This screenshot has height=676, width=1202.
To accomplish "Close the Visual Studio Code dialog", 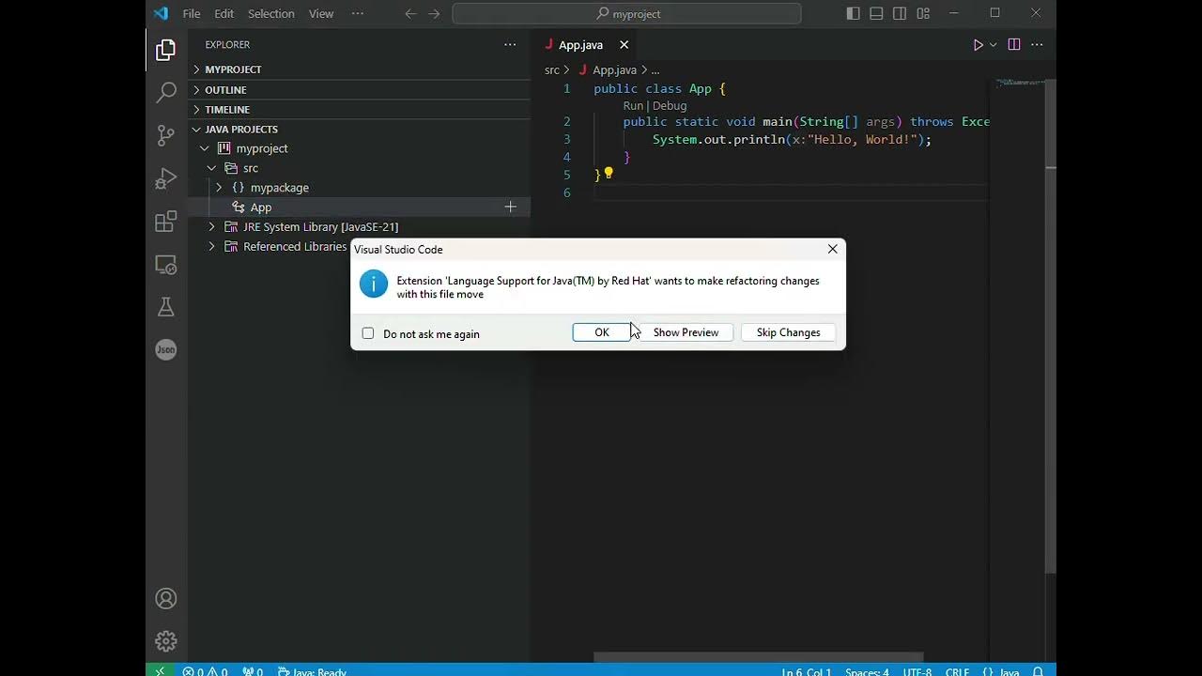I will coord(832,249).
